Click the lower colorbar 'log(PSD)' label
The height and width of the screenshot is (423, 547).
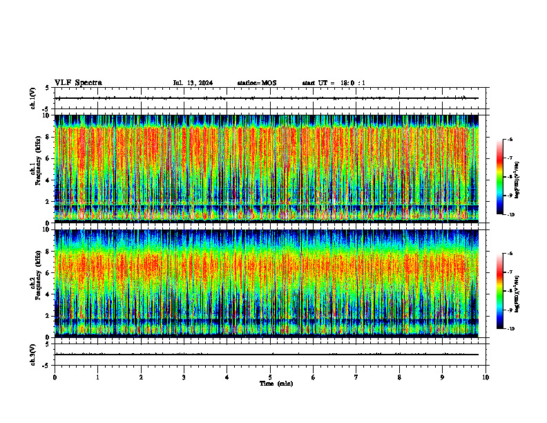tap(517, 294)
